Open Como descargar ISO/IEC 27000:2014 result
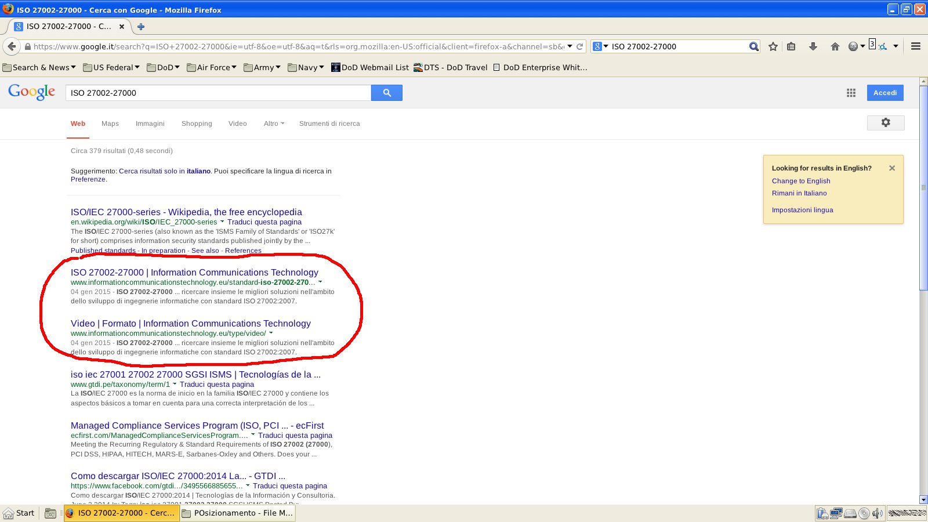The width and height of the screenshot is (928, 522). (x=178, y=476)
